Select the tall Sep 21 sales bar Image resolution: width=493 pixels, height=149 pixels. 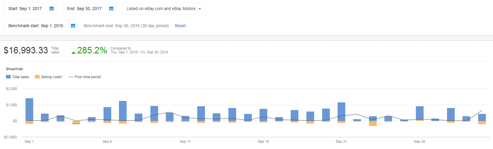pyautogui.click(x=341, y=112)
